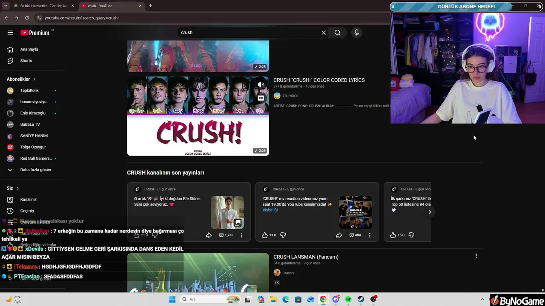The image size is (545, 306).
Task: Open the klip reaction post image
Action: click(356, 212)
